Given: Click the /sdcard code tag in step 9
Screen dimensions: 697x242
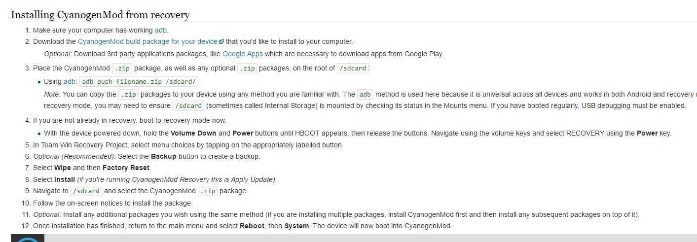Looking at the screenshot, I should coord(86,191).
